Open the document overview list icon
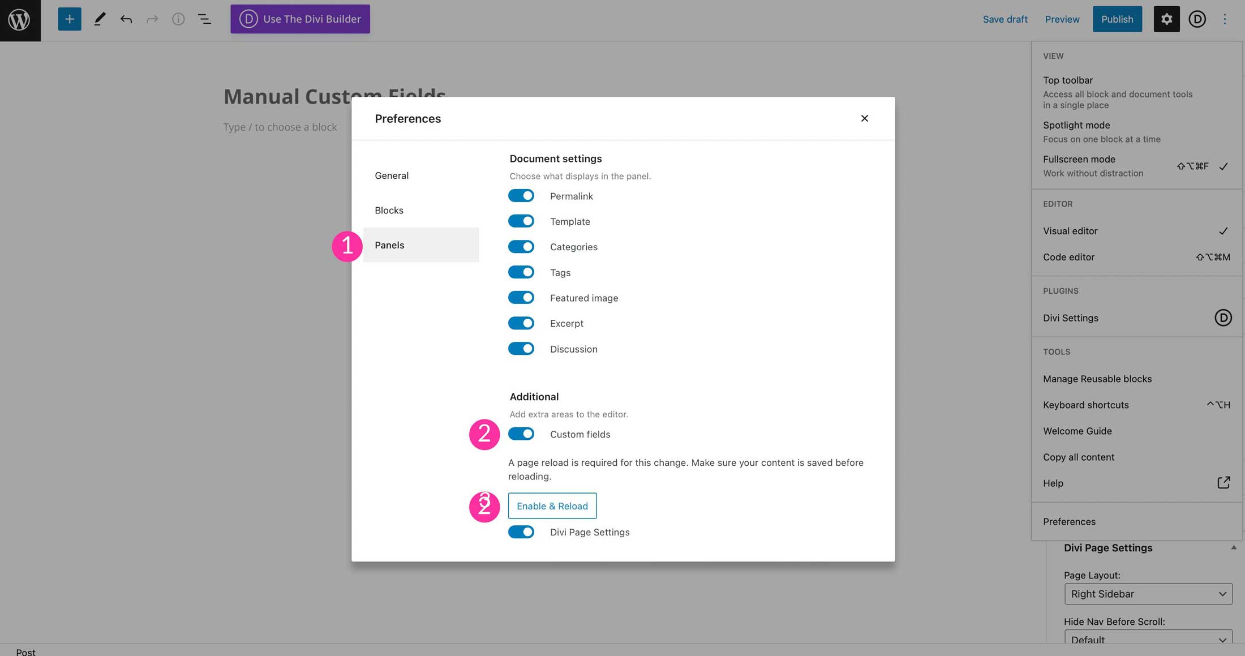1245x656 pixels. click(x=204, y=19)
